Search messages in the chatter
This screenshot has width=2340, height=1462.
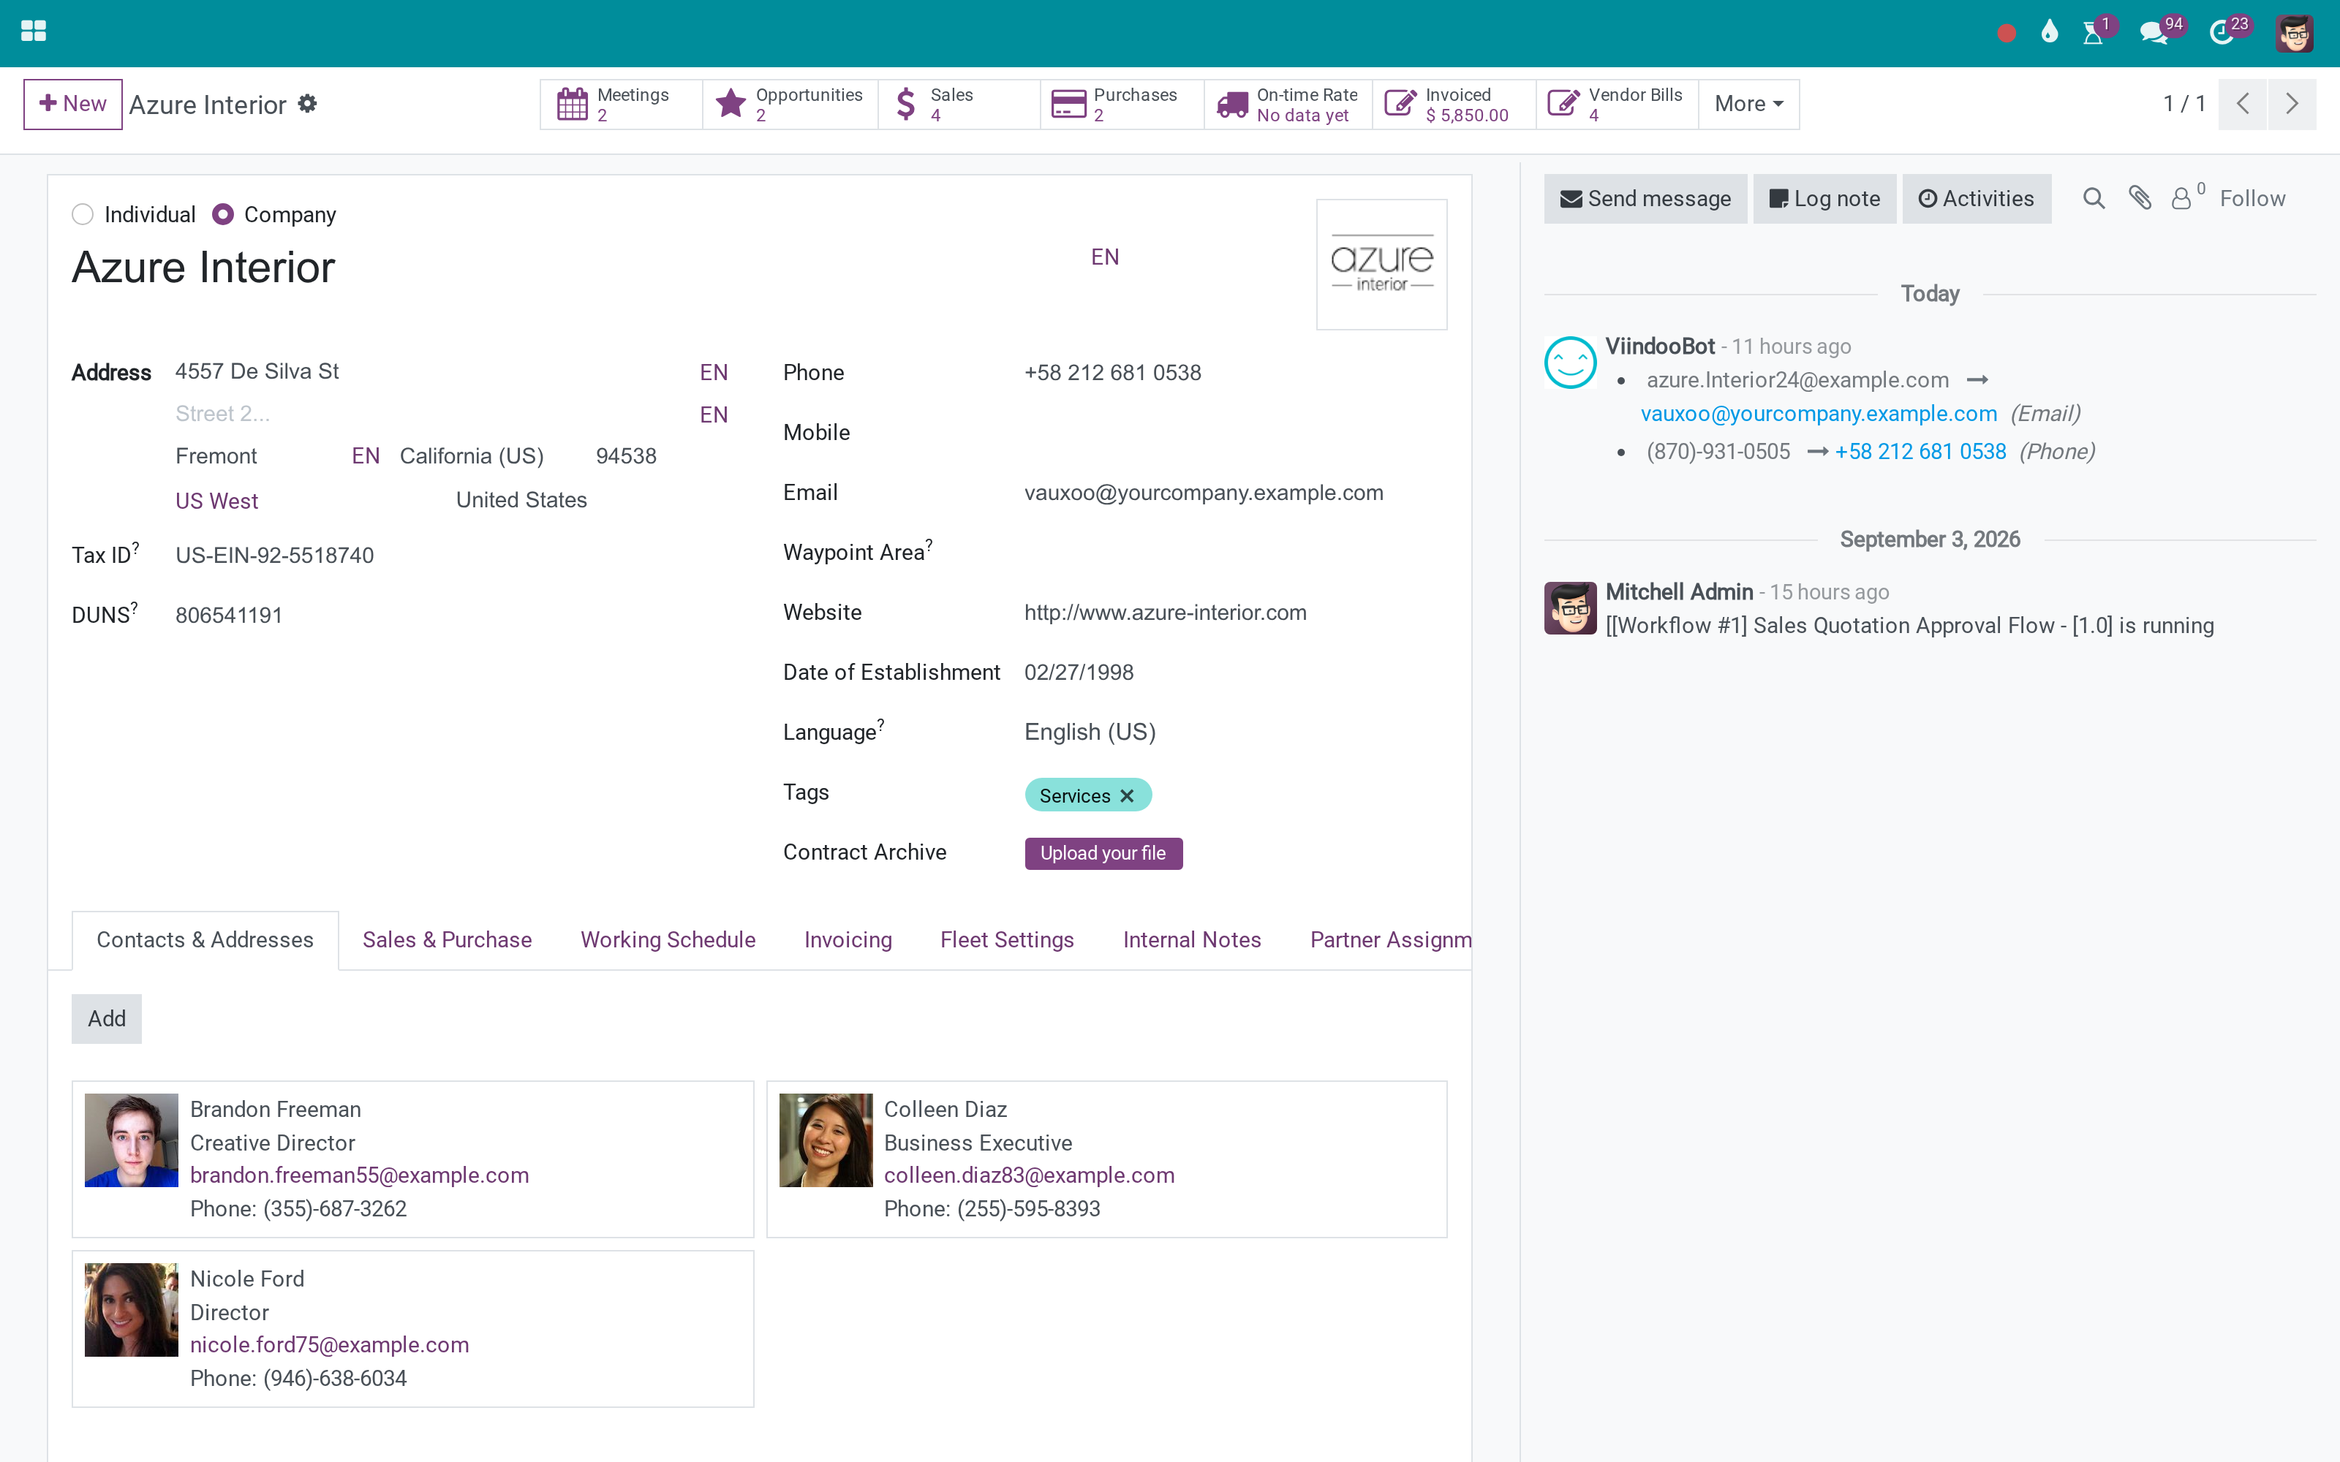[x=2094, y=198]
